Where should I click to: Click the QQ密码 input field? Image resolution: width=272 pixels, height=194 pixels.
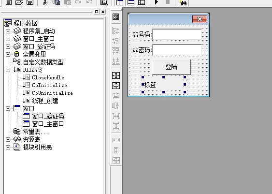(x=177, y=50)
